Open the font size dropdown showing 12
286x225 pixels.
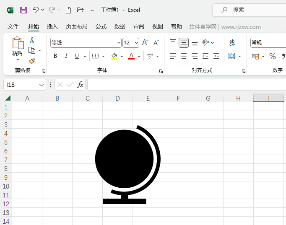pyautogui.click(x=136, y=43)
